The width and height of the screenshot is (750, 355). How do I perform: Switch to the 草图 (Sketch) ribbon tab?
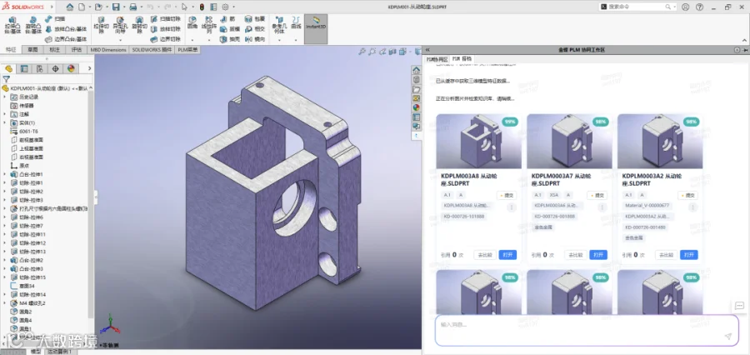tap(32, 49)
